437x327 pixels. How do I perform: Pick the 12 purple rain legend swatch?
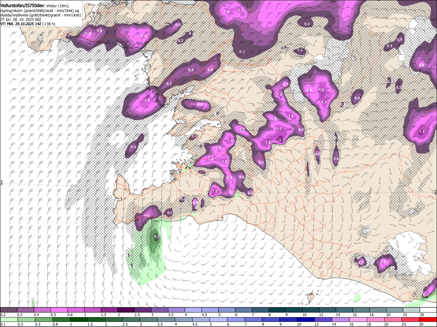click(324, 319)
